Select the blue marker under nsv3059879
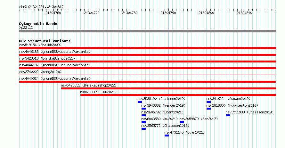Image resolution: width=285 pixels, height=148 pixels. pos(182,122)
